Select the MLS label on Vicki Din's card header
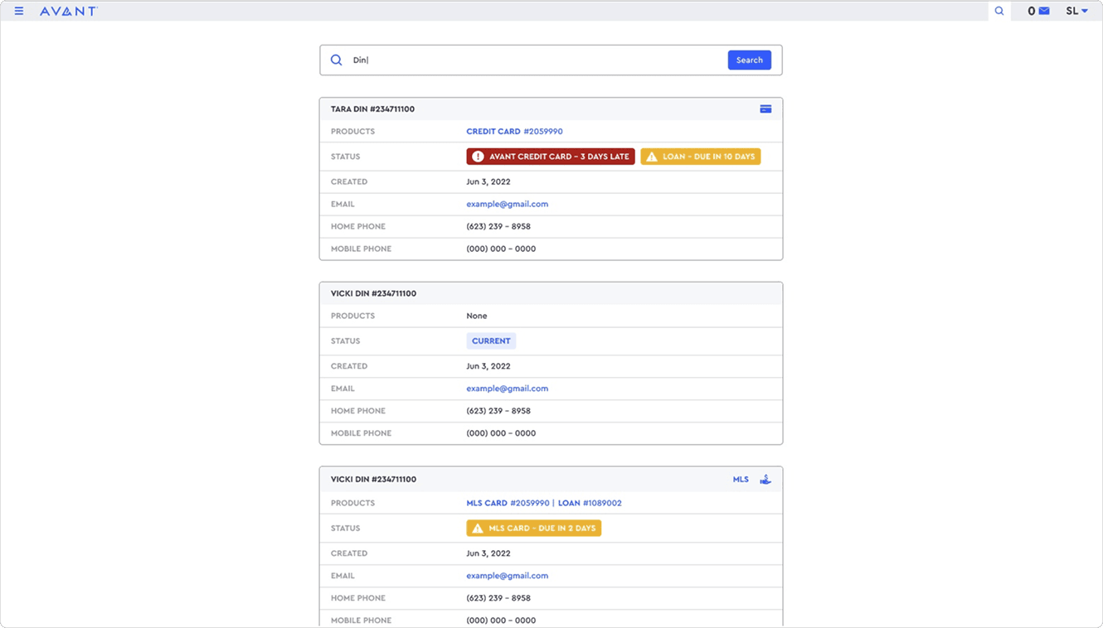 [741, 479]
